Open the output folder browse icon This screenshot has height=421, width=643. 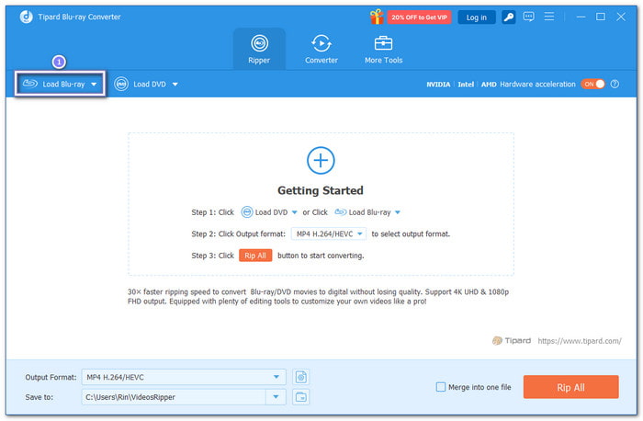tap(301, 397)
